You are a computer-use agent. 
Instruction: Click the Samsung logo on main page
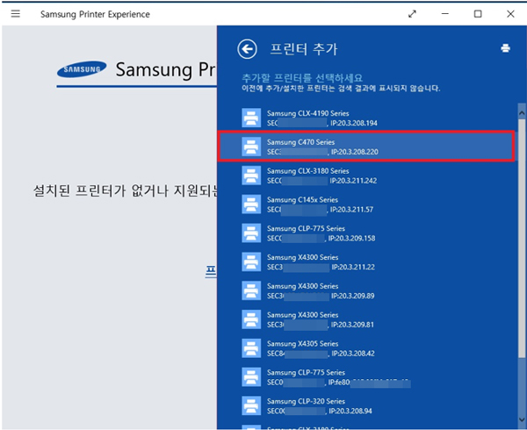[x=82, y=69]
